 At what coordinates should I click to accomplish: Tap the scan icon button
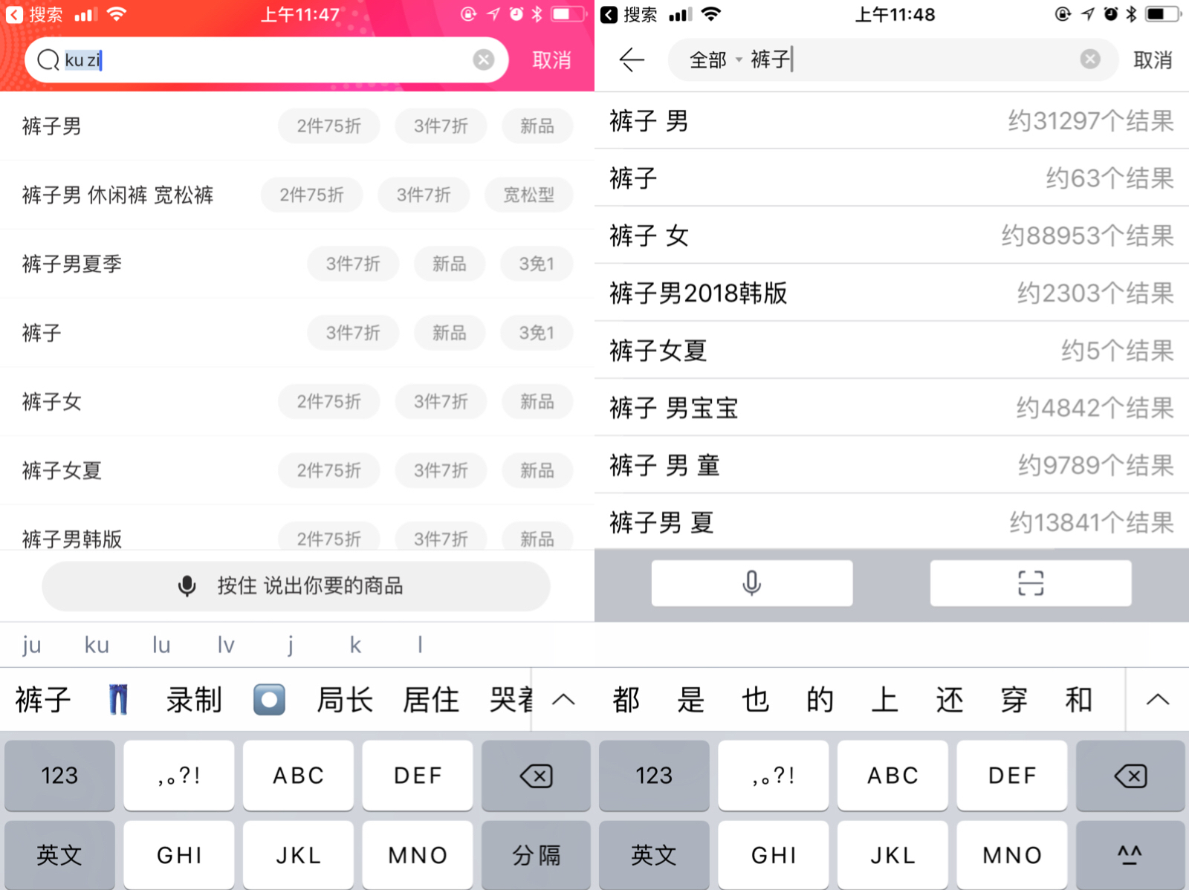(1031, 583)
